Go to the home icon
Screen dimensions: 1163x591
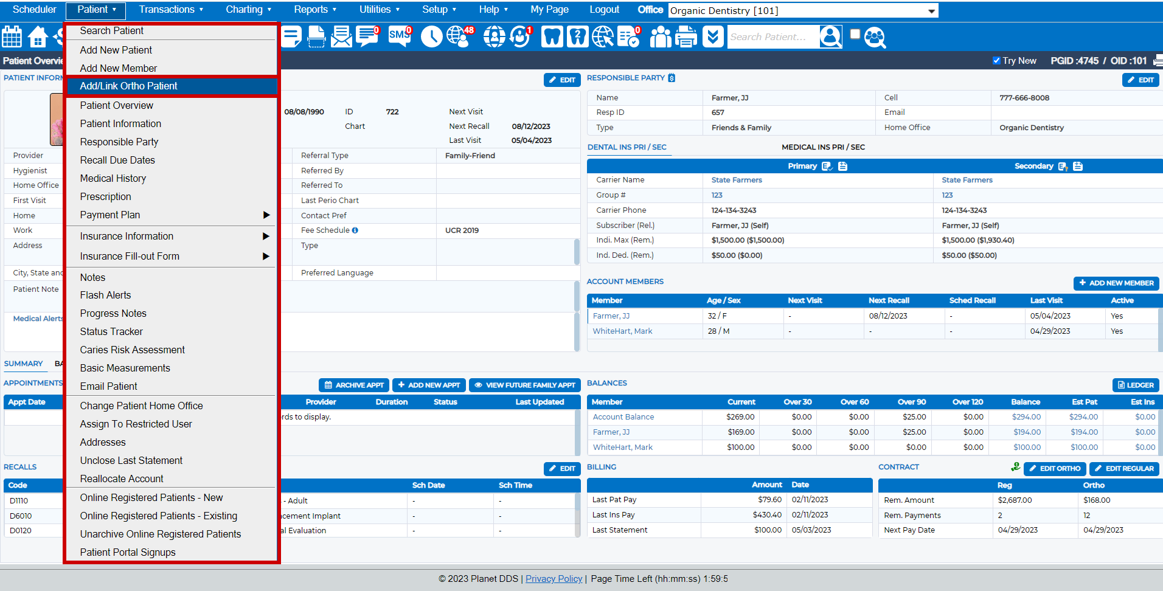(x=38, y=36)
